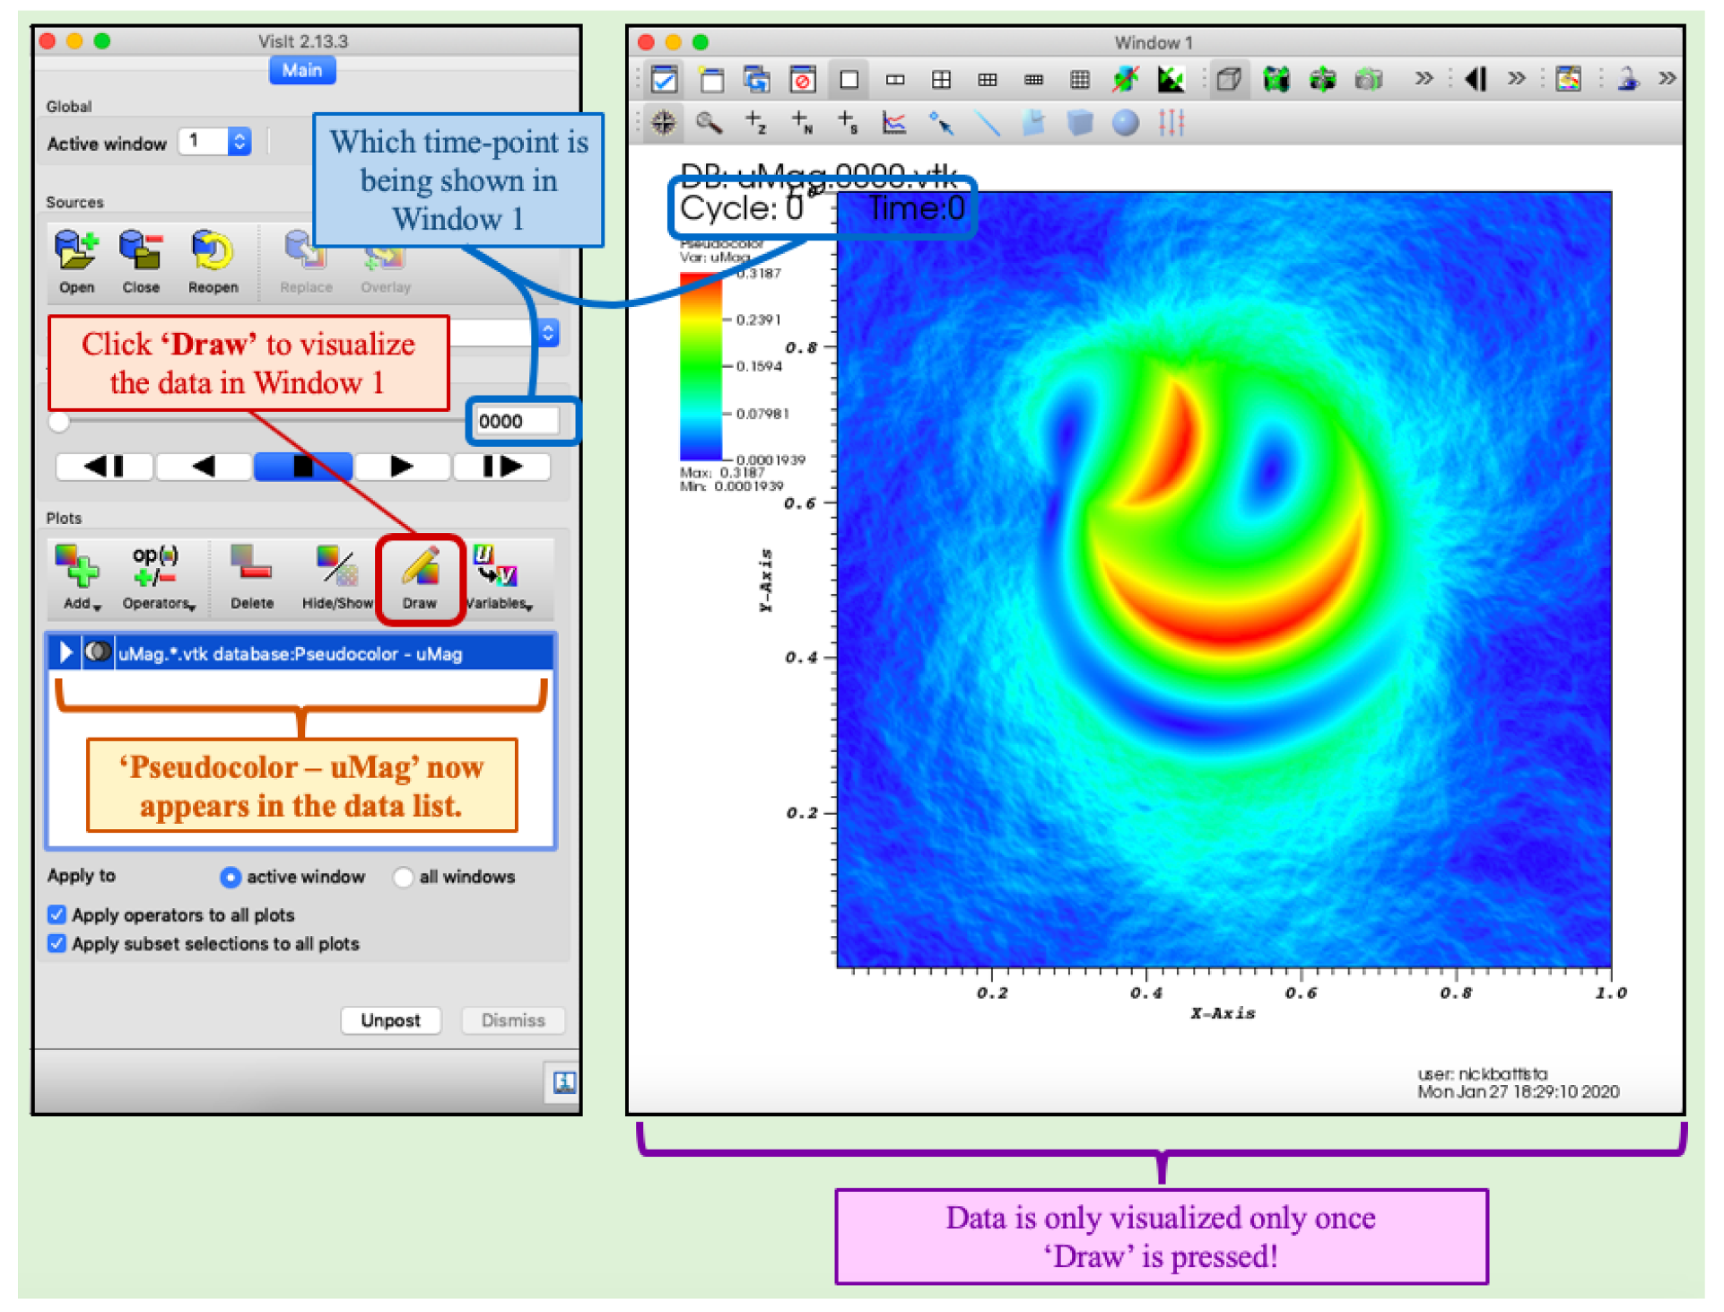The width and height of the screenshot is (1724, 1312).
Task: Delete window using the red-circle toolbar icon
Action: point(803,80)
